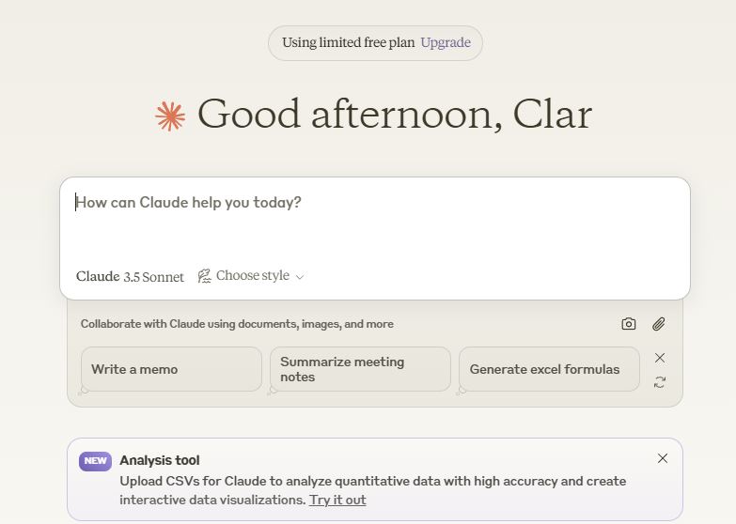The height and width of the screenshot is (524, 736).
Task: Select the Write a memo suggestion
Action: coord(171,369)
